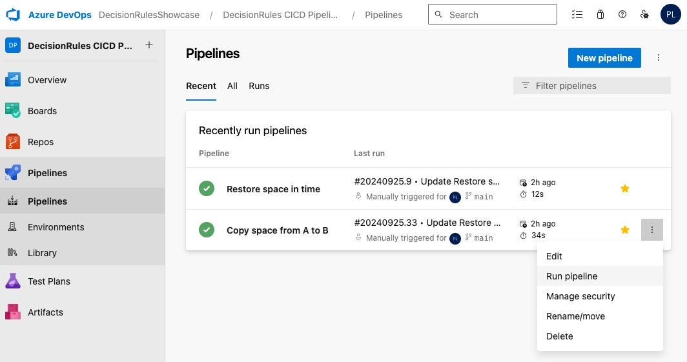This screenshot has height=362, width=687.
Task: Open more options next to New pipeline
Action: click(x=659, y=58)
